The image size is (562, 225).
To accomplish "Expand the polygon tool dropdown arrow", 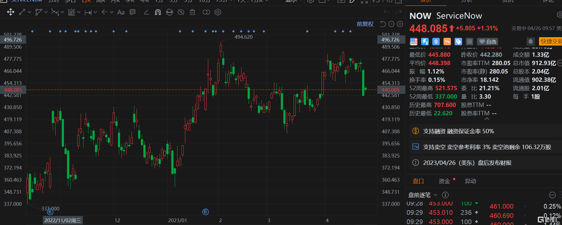I will pos(46,12).
